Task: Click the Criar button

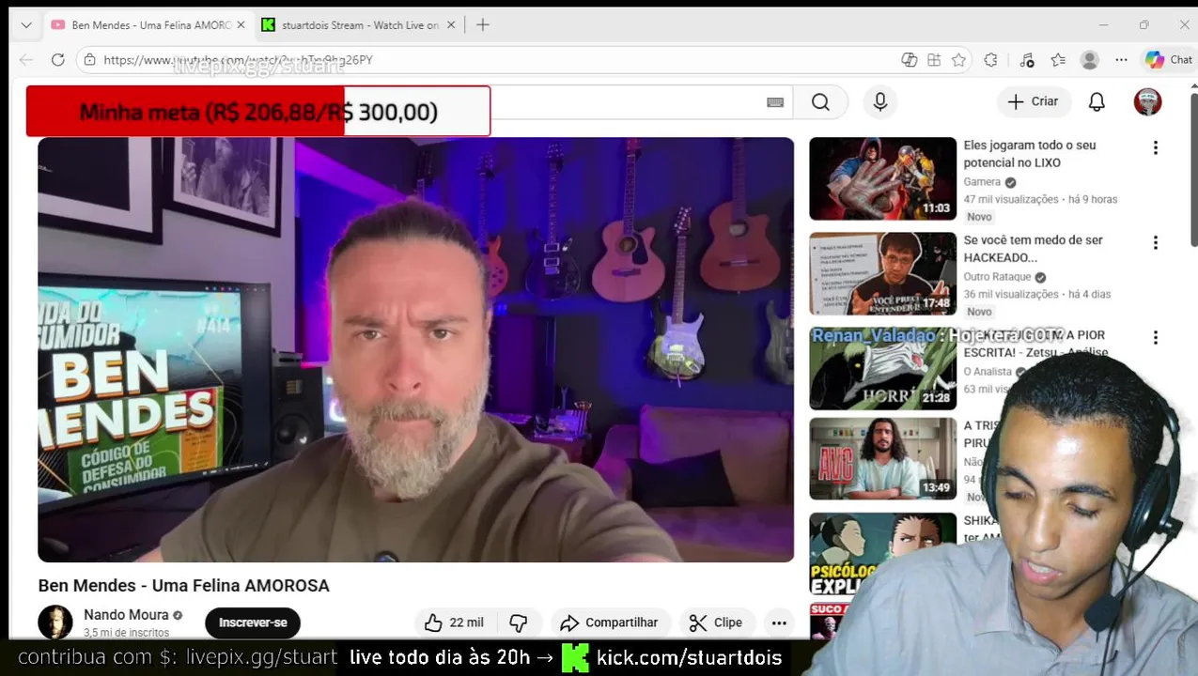Action: pyautogui.click(x=1034, y=101)
